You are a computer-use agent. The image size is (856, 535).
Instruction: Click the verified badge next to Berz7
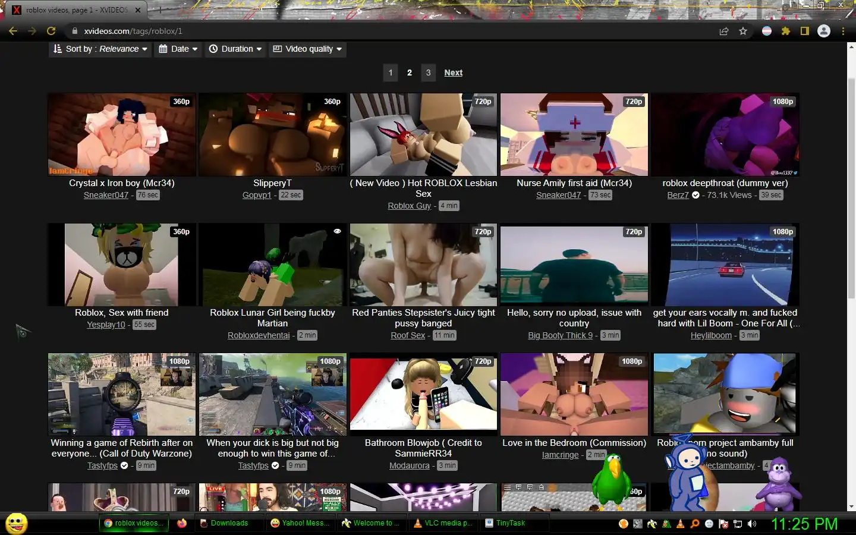pos(695,195)
